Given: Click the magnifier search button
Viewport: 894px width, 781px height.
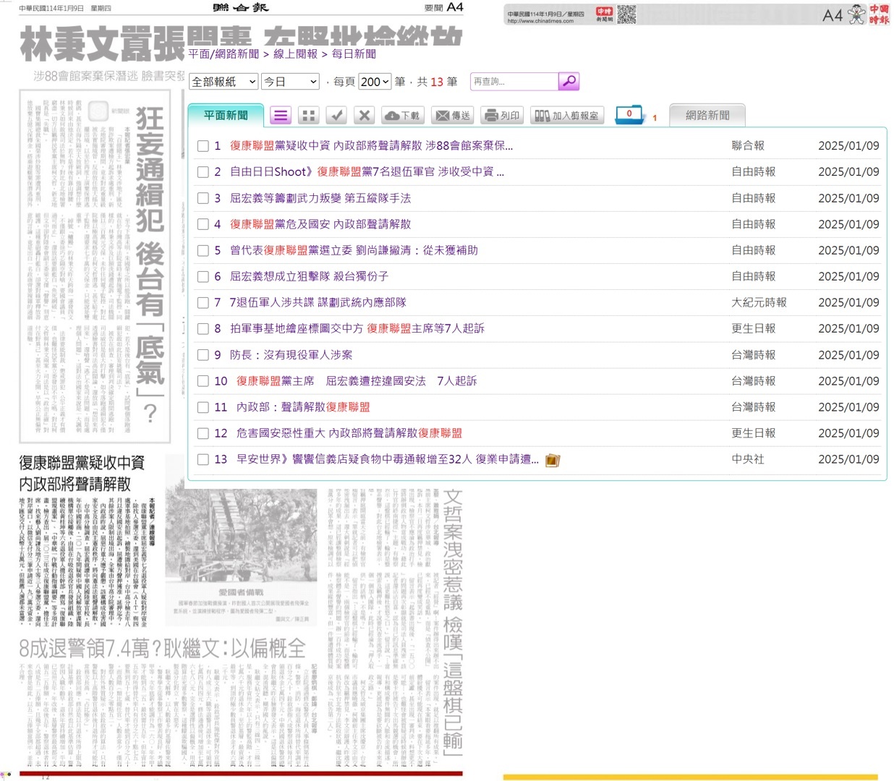Looking at the screenshot, I should (x=569, y=81).
